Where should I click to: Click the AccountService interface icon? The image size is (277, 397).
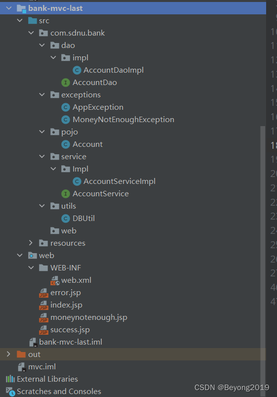coord(66,194)
